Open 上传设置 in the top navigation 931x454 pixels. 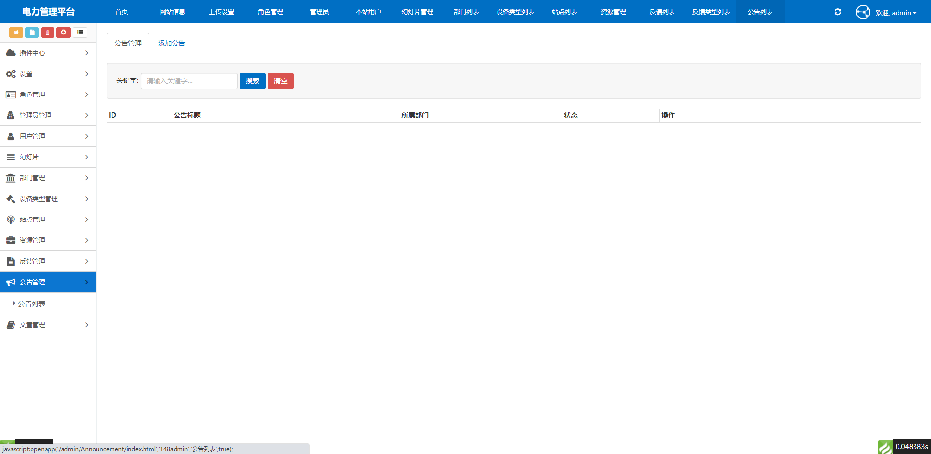click(222, 12)
